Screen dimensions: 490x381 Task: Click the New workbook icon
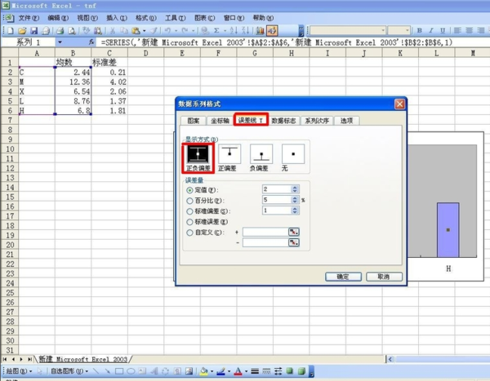point(11,31)
